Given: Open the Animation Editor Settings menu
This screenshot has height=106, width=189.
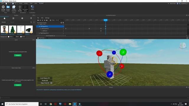Looking at the screenshot, I should tap(47, 18).
